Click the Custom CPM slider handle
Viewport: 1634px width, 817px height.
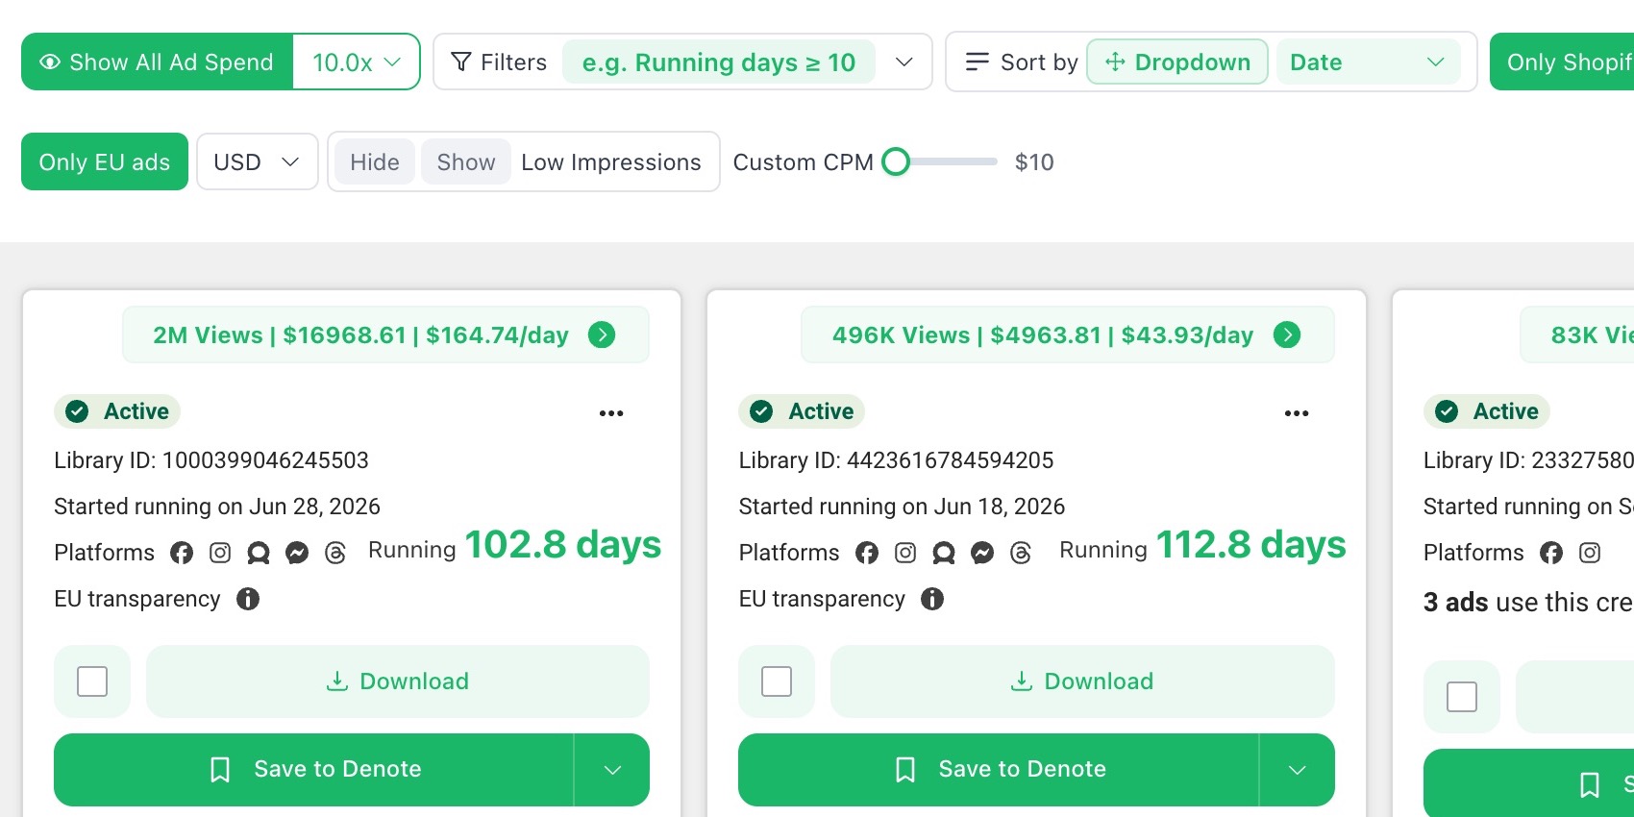[x=896, y=162]
